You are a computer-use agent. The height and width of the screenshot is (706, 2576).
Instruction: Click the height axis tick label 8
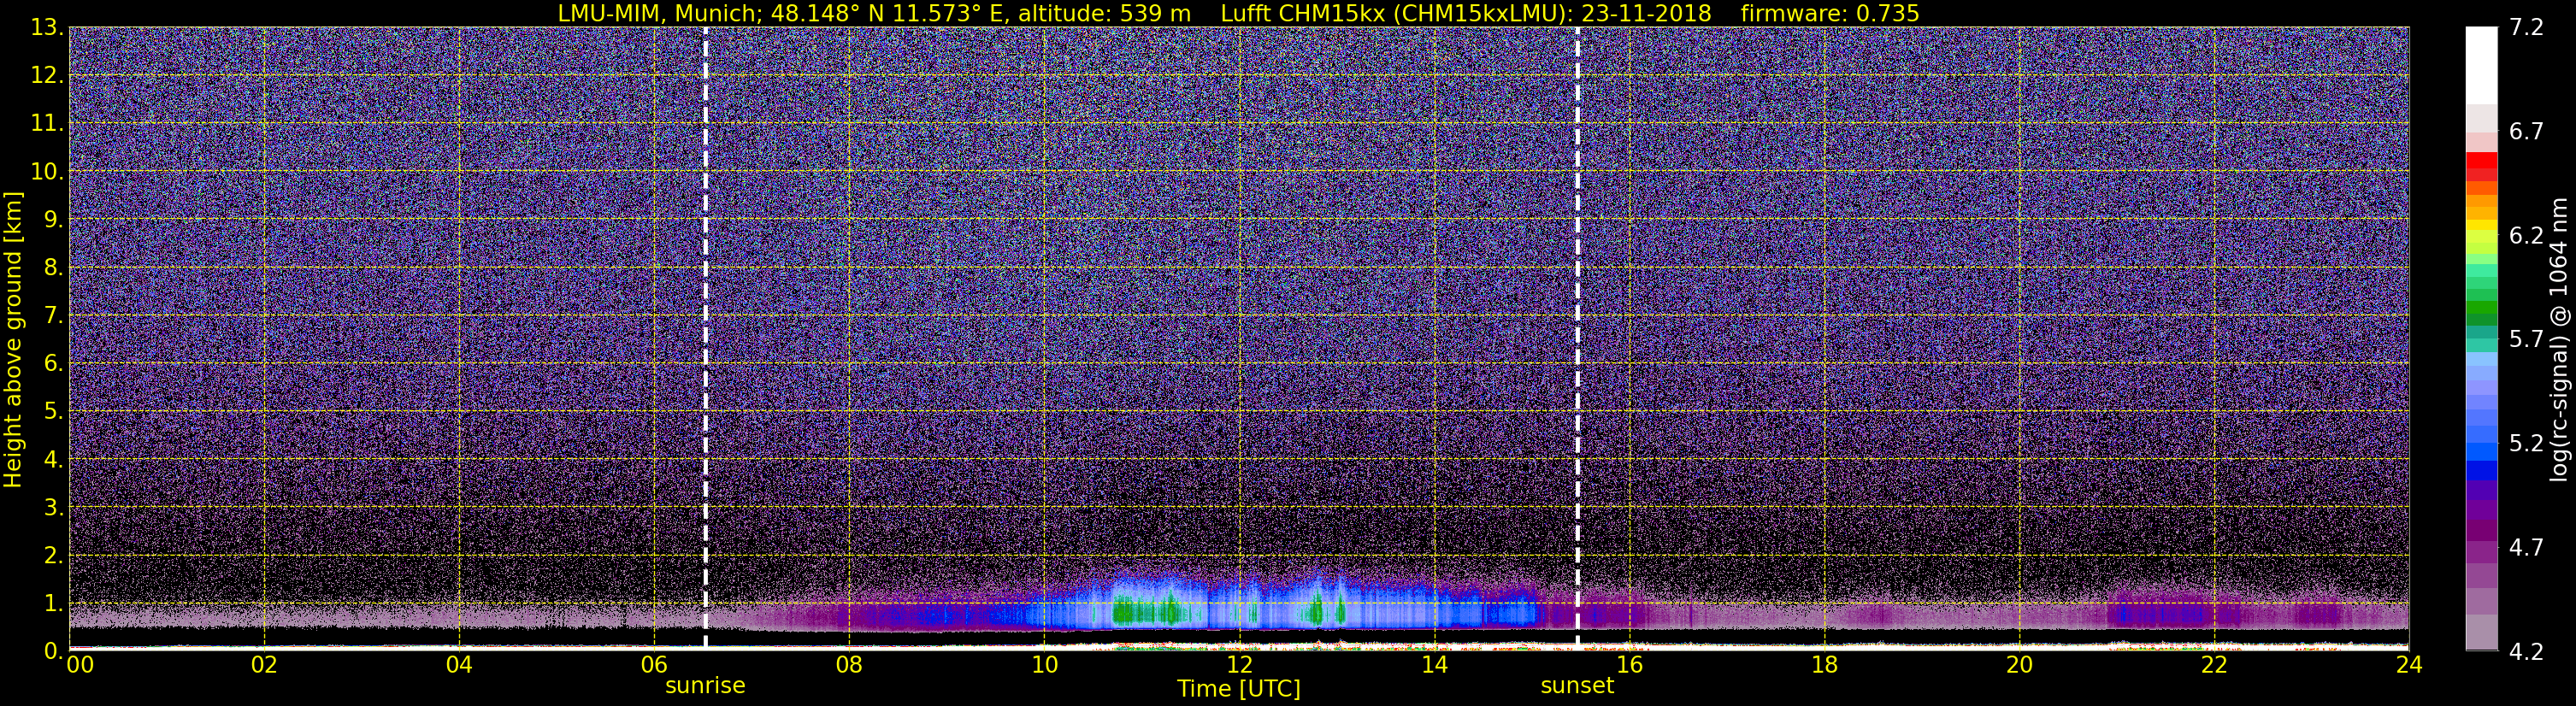point(53,268)
